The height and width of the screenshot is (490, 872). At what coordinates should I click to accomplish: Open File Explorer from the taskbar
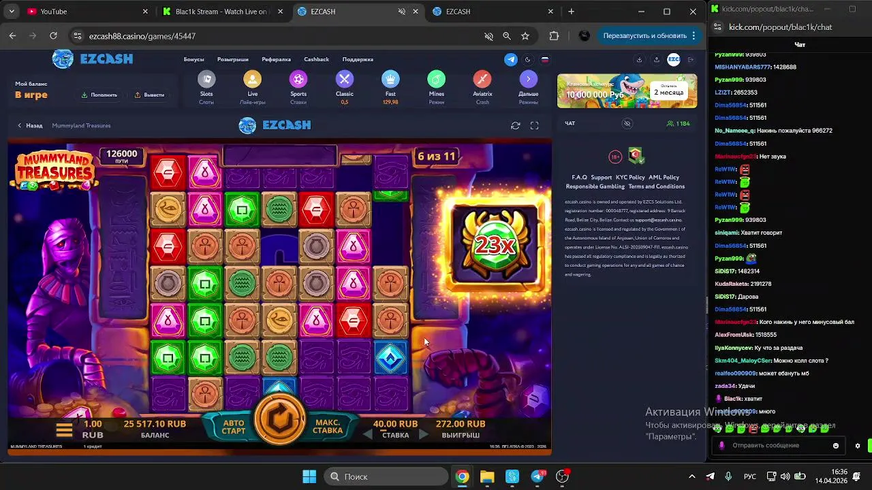487,476
